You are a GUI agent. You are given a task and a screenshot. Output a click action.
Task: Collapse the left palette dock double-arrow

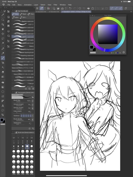pos(1,8)
